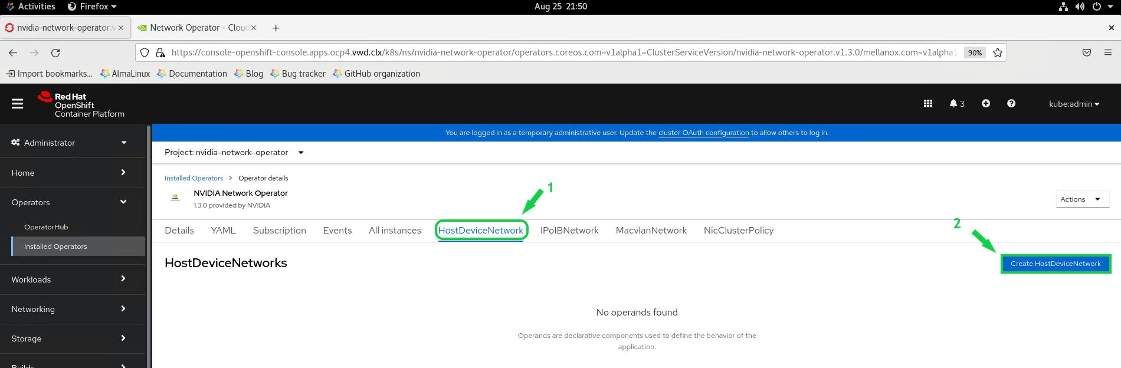
Task: Click the 90% zoom level indicator
Action: pos(975,52)
